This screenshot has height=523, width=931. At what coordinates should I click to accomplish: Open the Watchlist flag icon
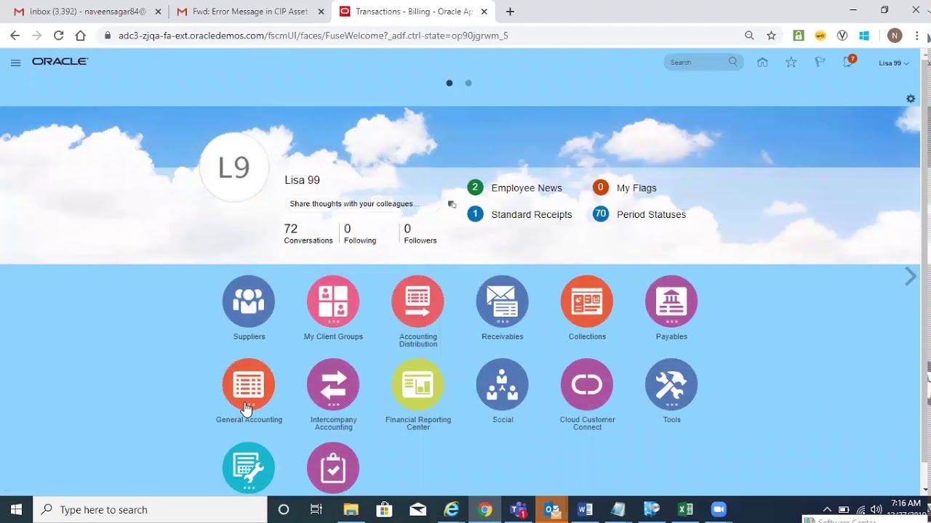coord(820,62)
